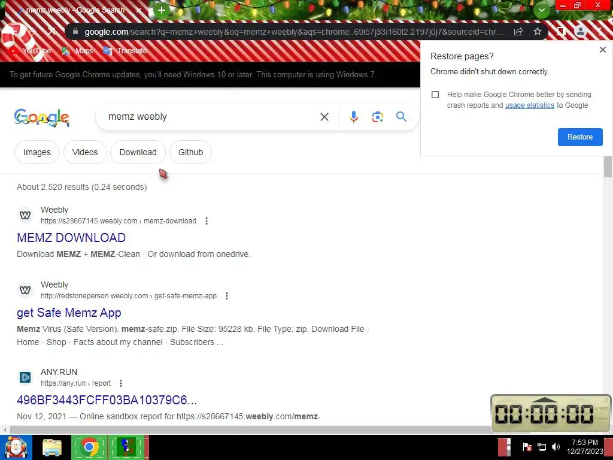Submit search with magnifier icon
The width and height of the screenshot is (613, 460).
click(401, 117)
